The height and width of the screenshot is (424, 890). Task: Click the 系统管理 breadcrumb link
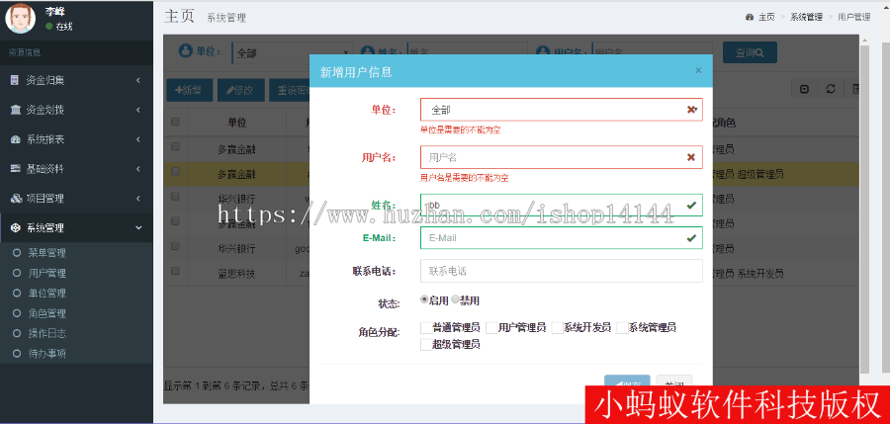point(806,17)
